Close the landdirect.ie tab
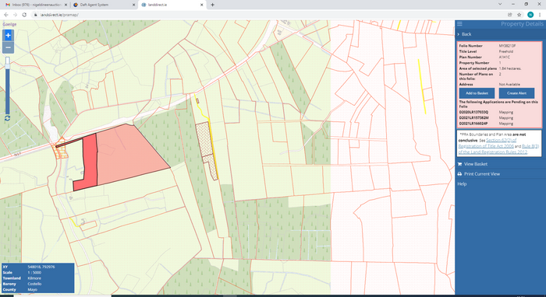Screen dimensions: 546x297 (x=201, y=5)
